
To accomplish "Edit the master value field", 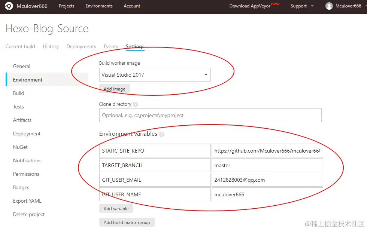I will [x=267, y=165].
